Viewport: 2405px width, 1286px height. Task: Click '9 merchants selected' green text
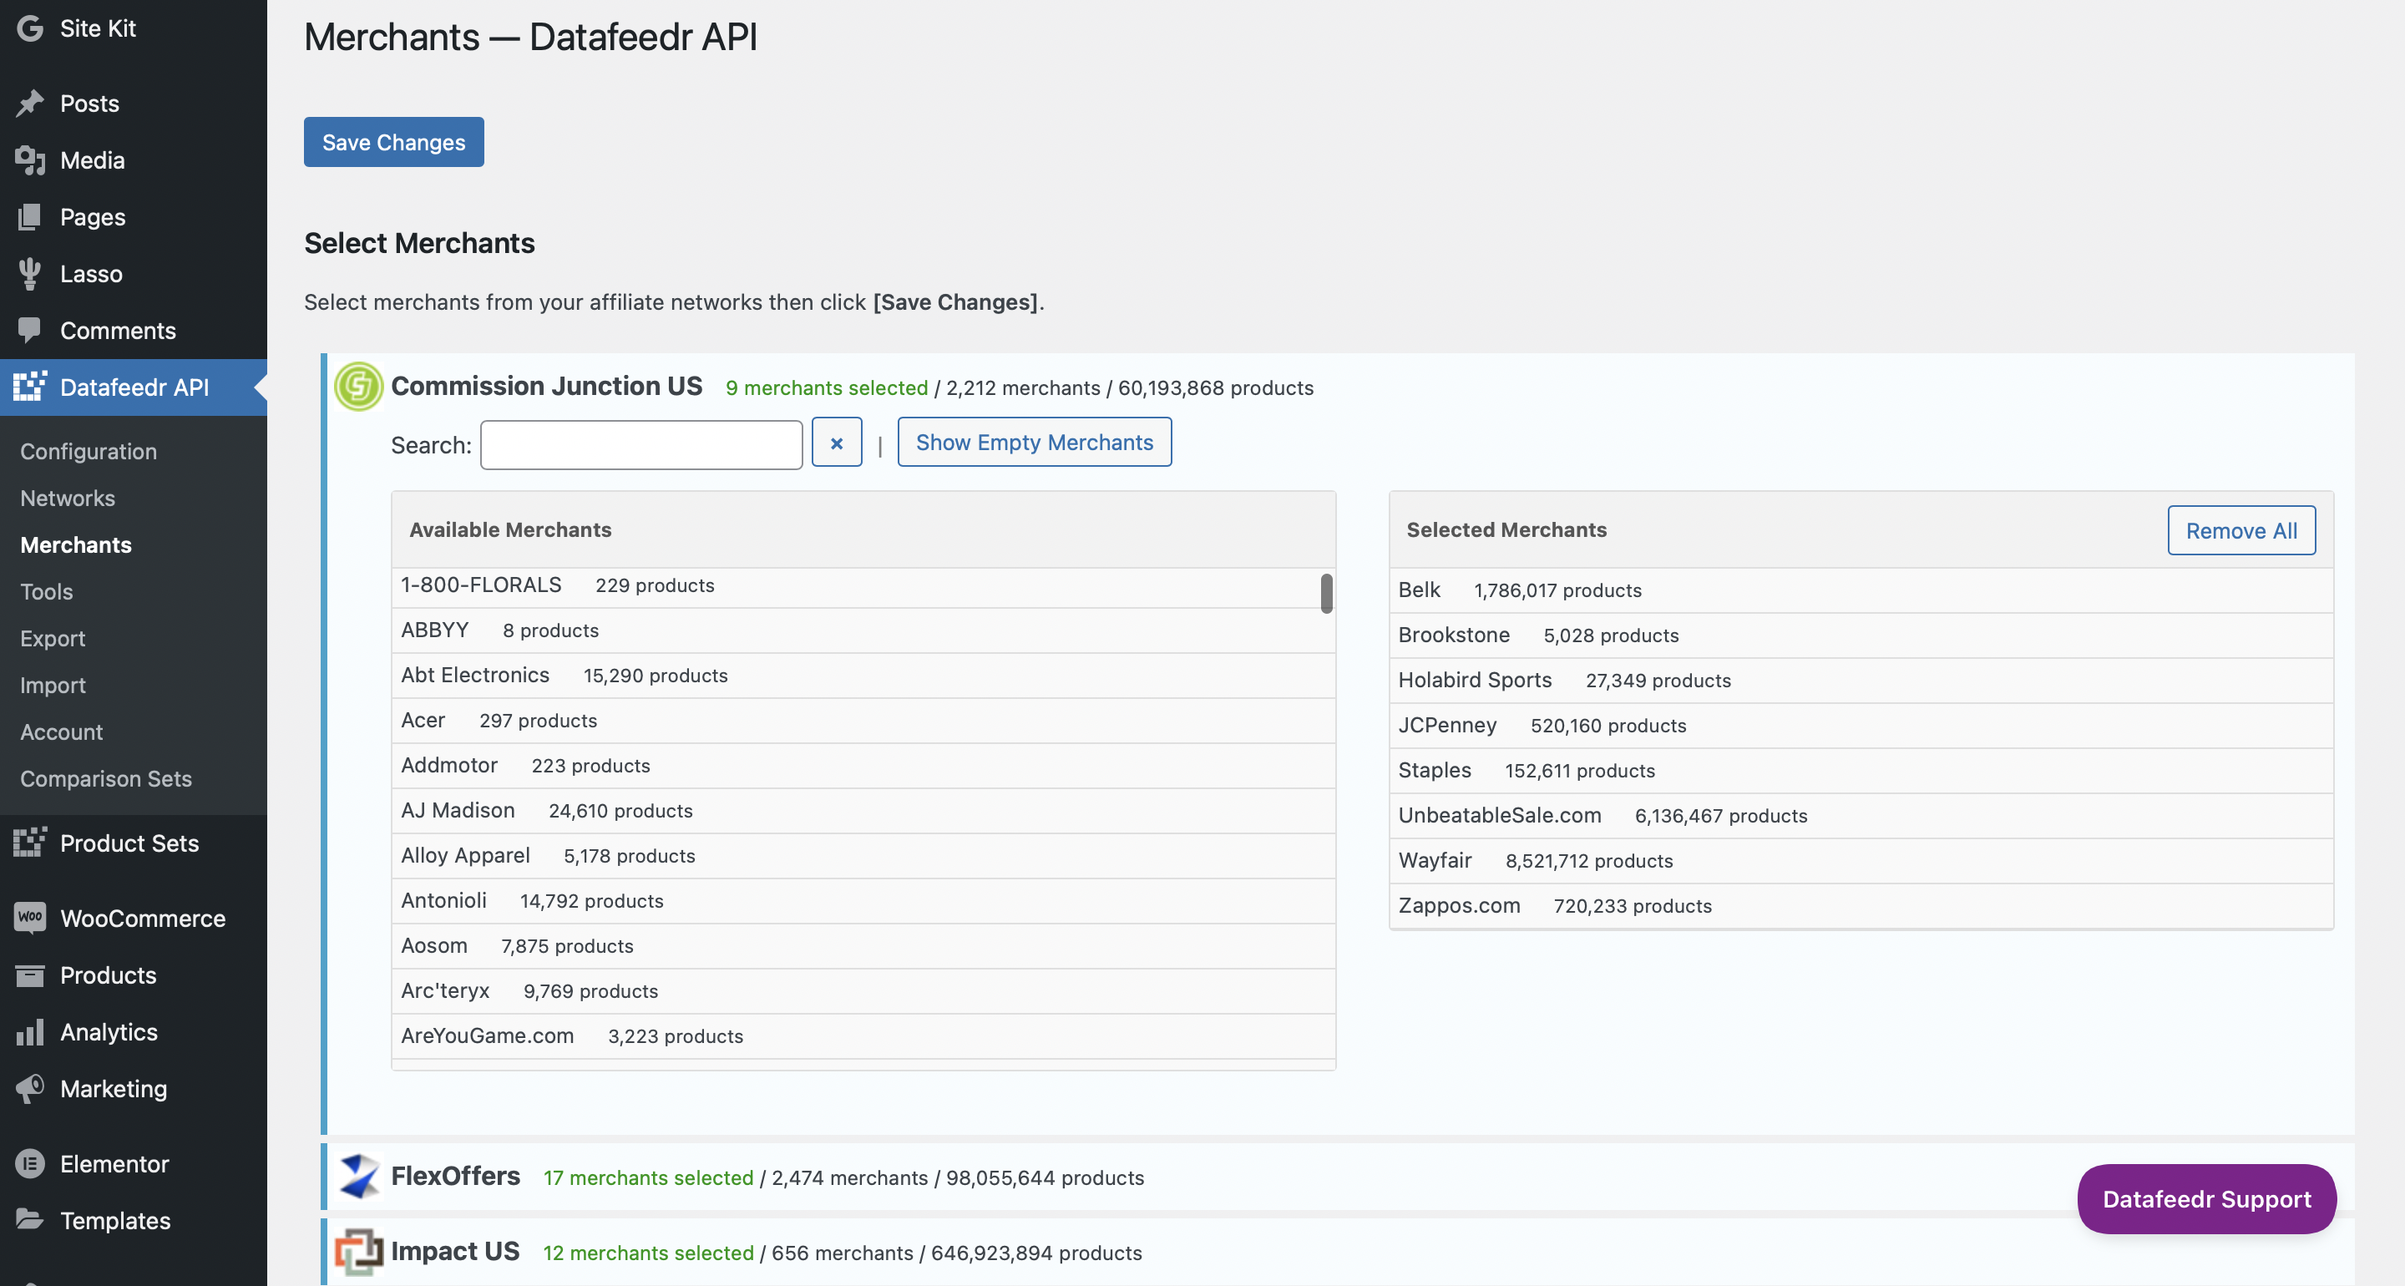point(826,387)
